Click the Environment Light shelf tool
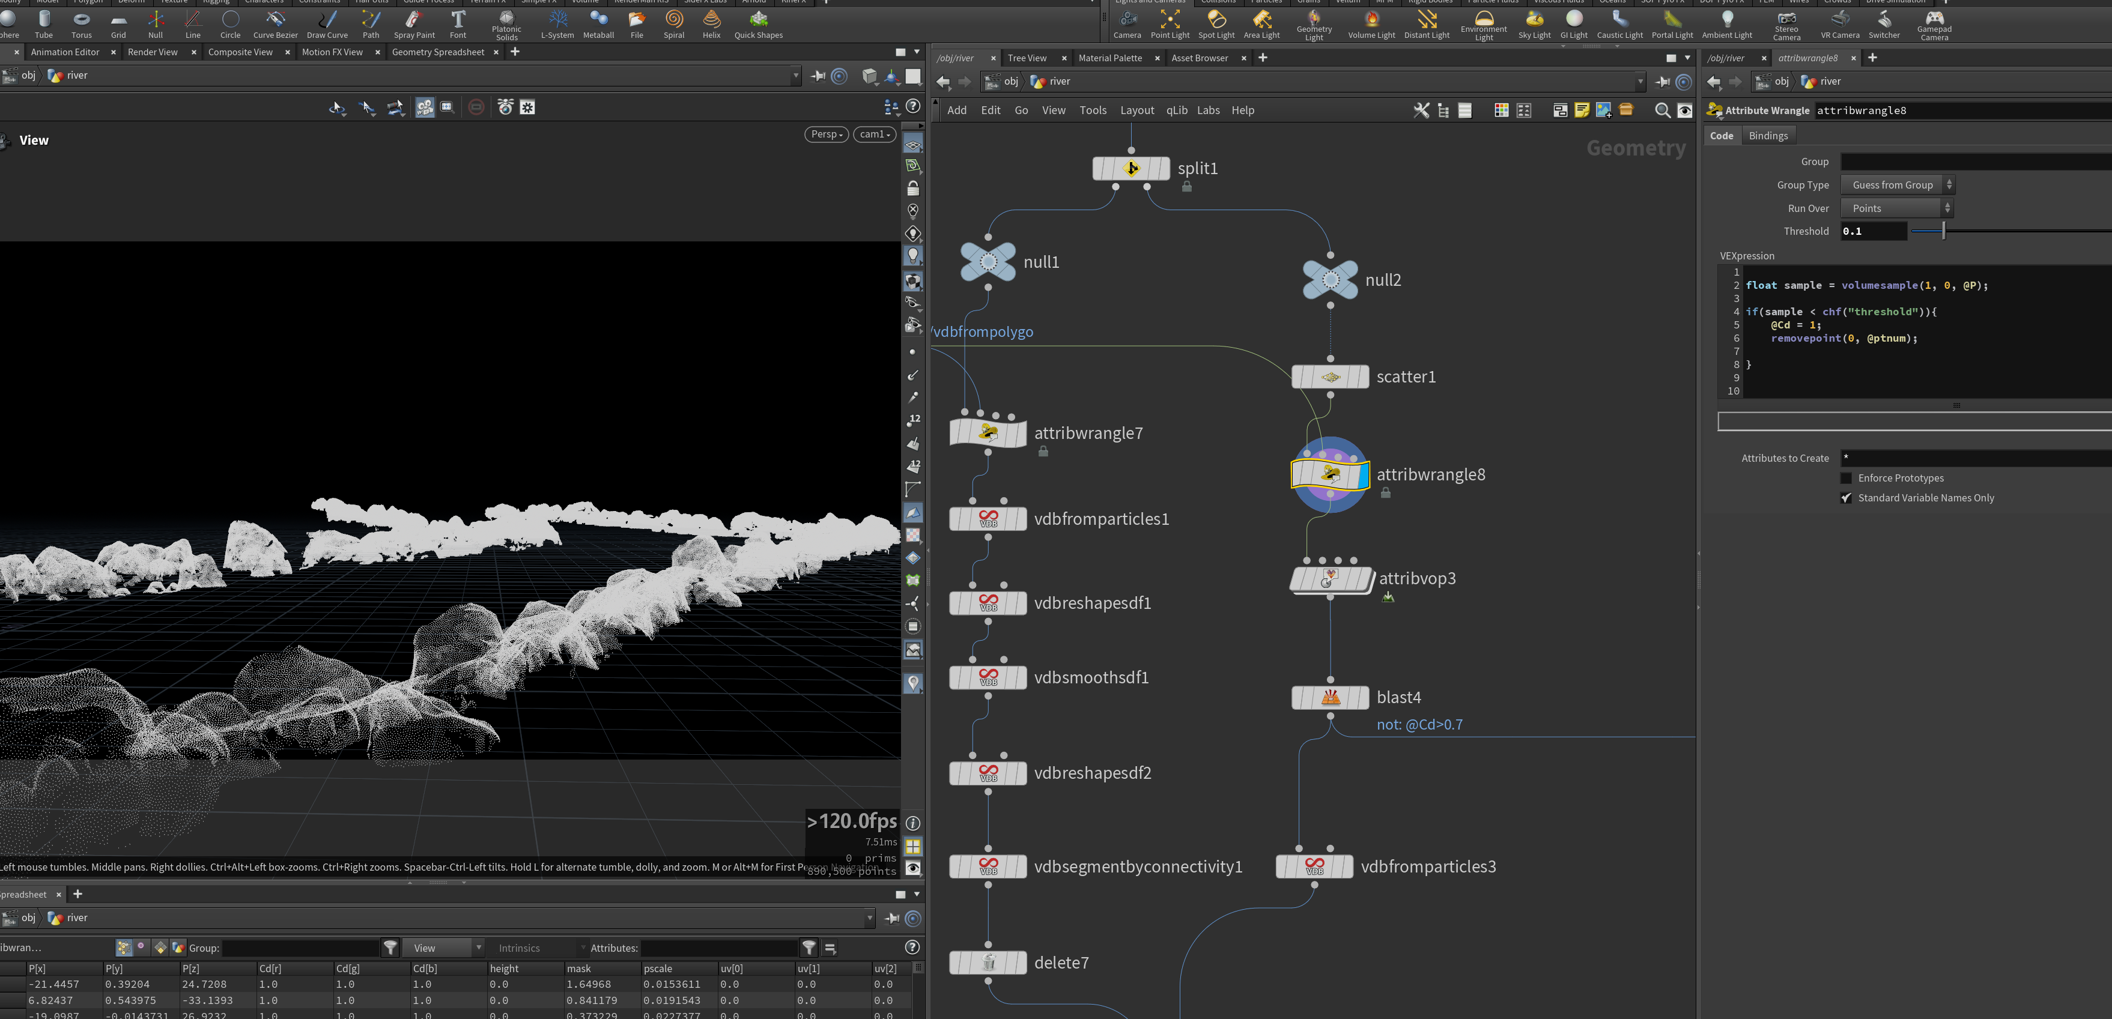The image size is (2112, 1019). pos(1483,25)
